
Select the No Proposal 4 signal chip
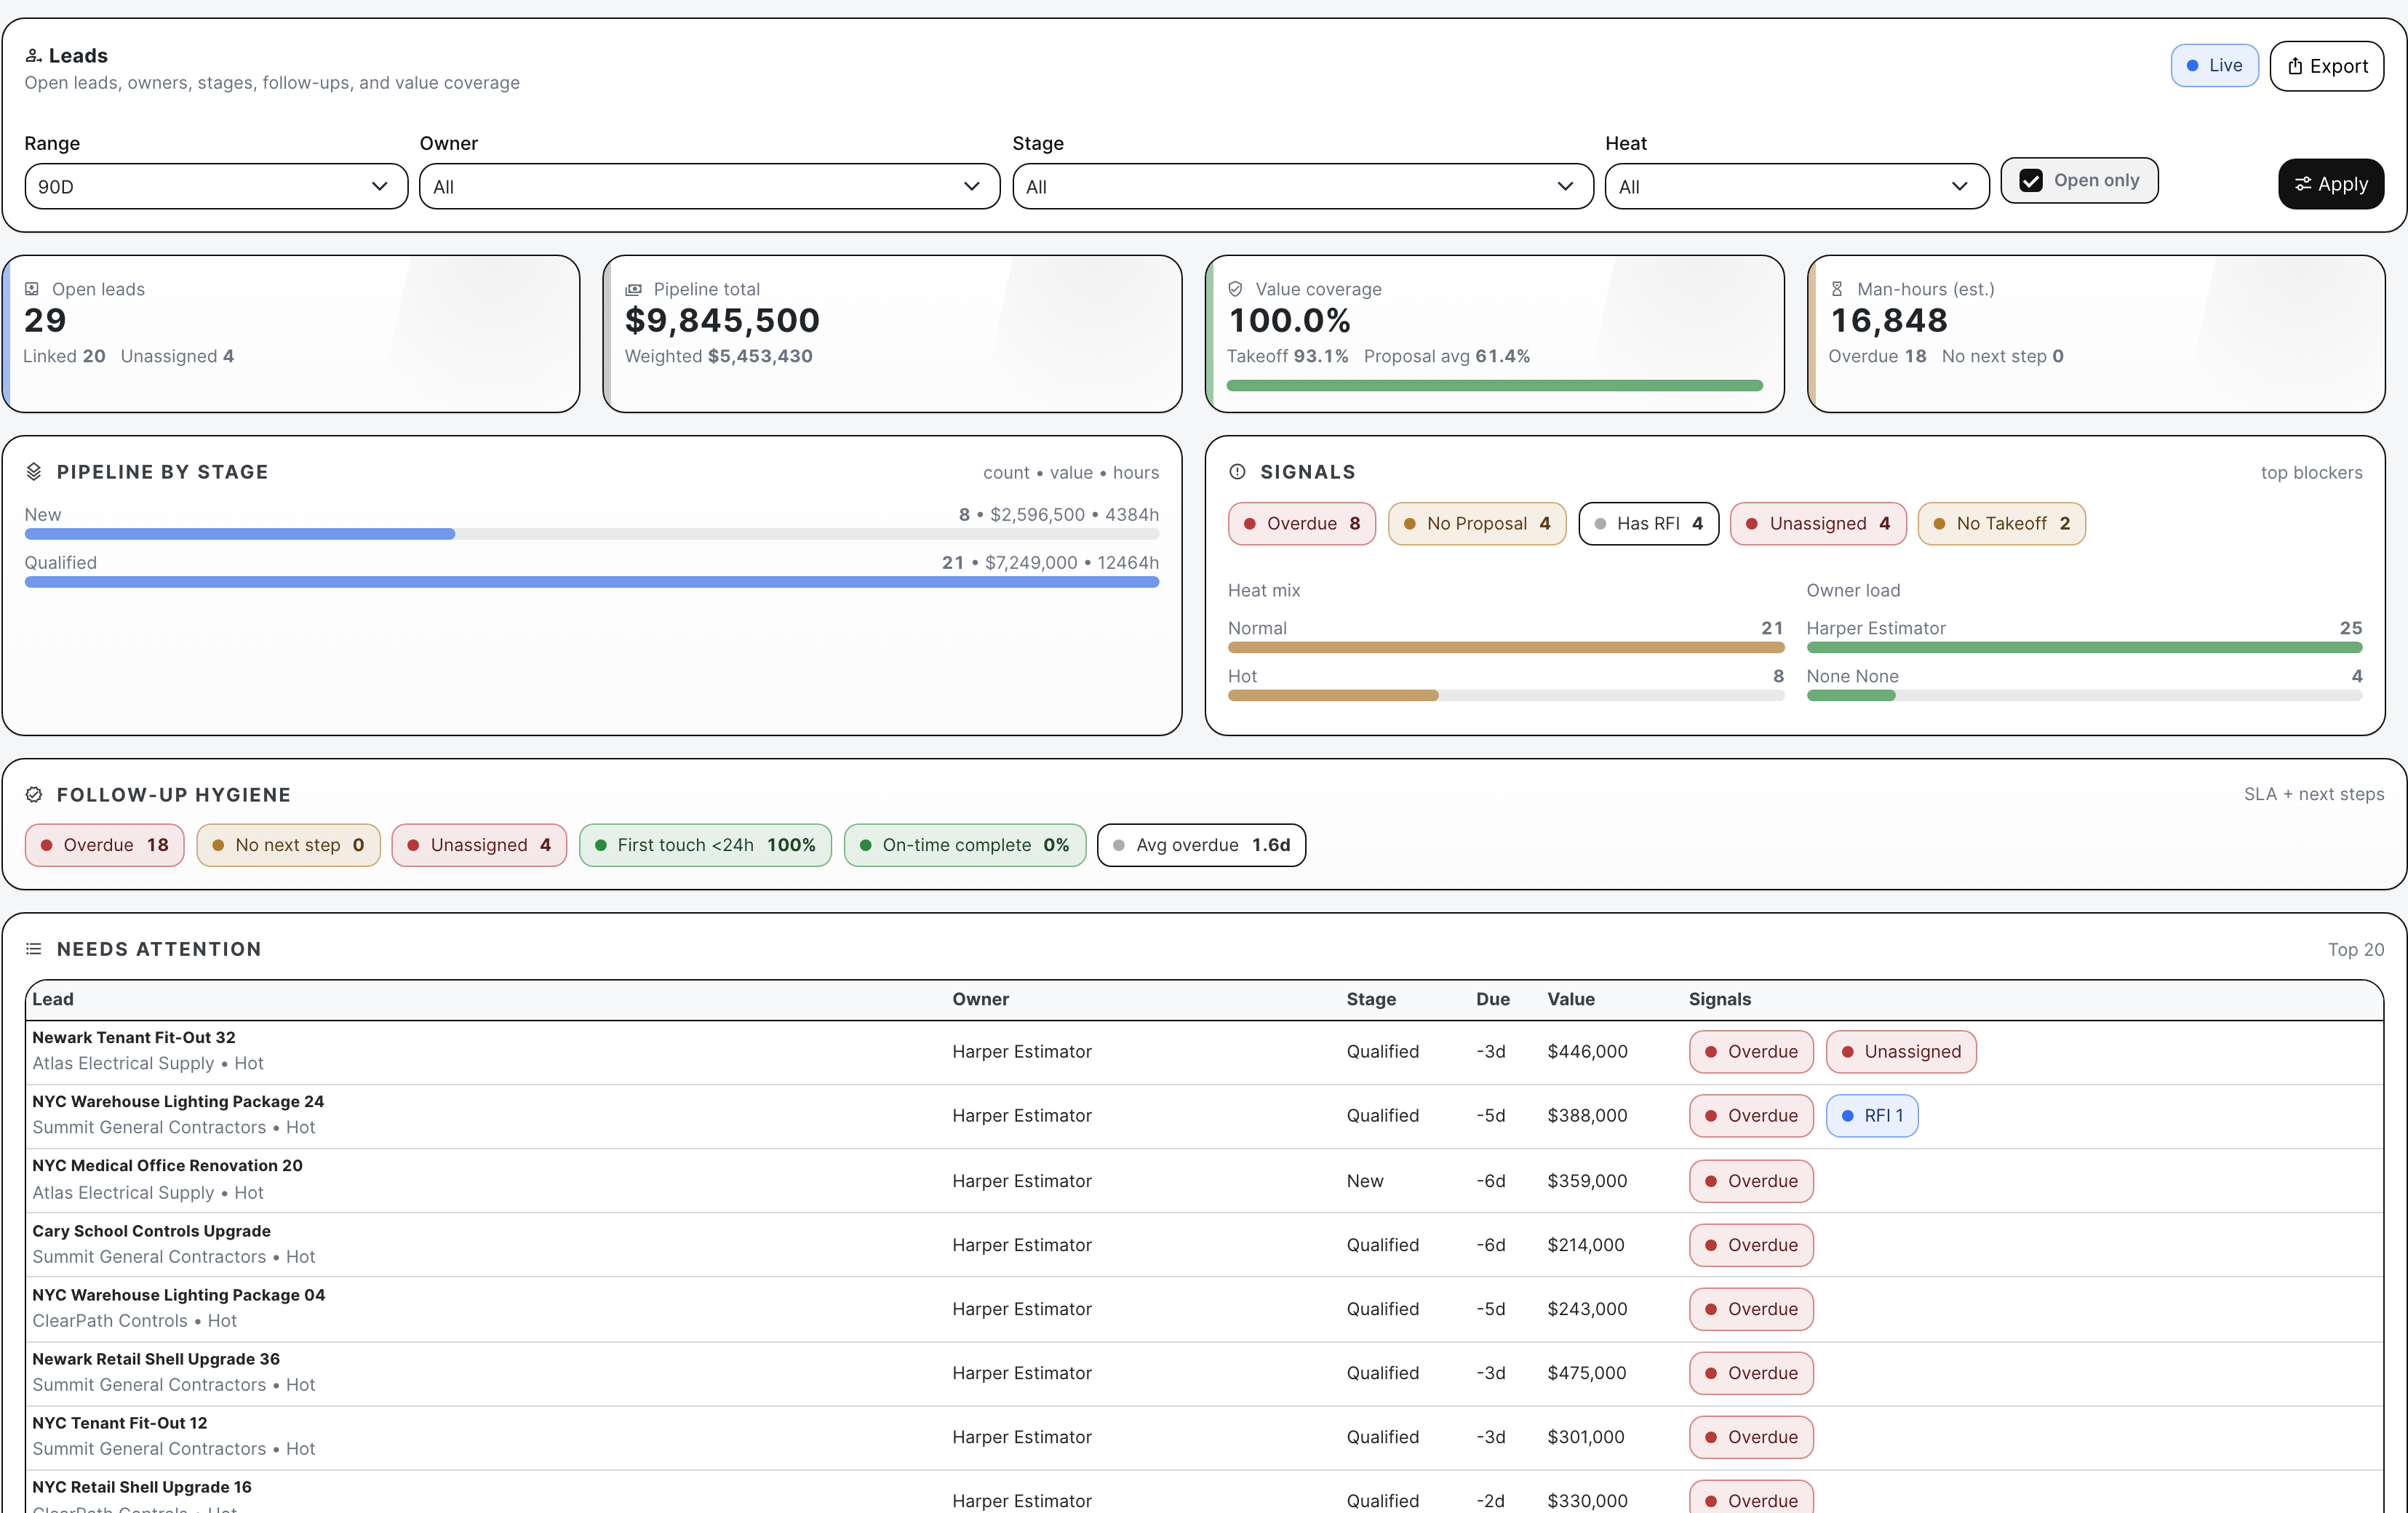pos(1477,524)
